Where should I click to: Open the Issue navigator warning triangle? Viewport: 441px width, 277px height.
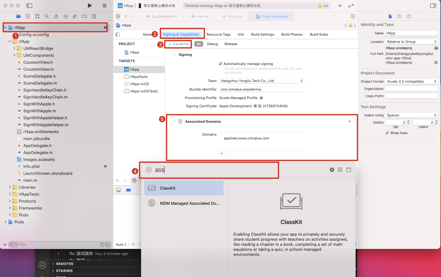click(56, 16)
